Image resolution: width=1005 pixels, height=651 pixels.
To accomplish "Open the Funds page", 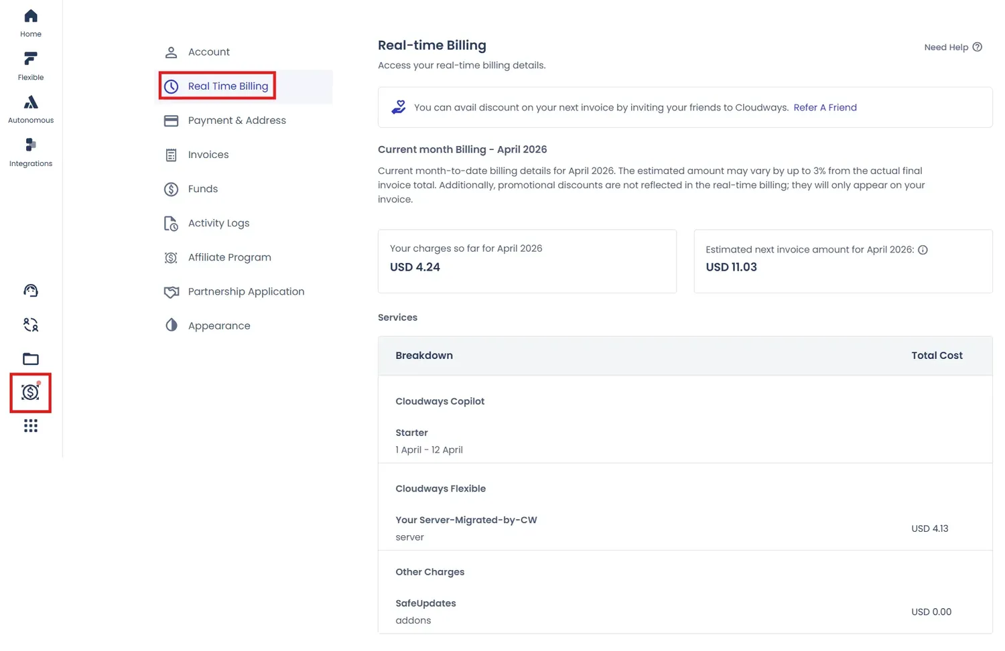I will click(203, 189).
